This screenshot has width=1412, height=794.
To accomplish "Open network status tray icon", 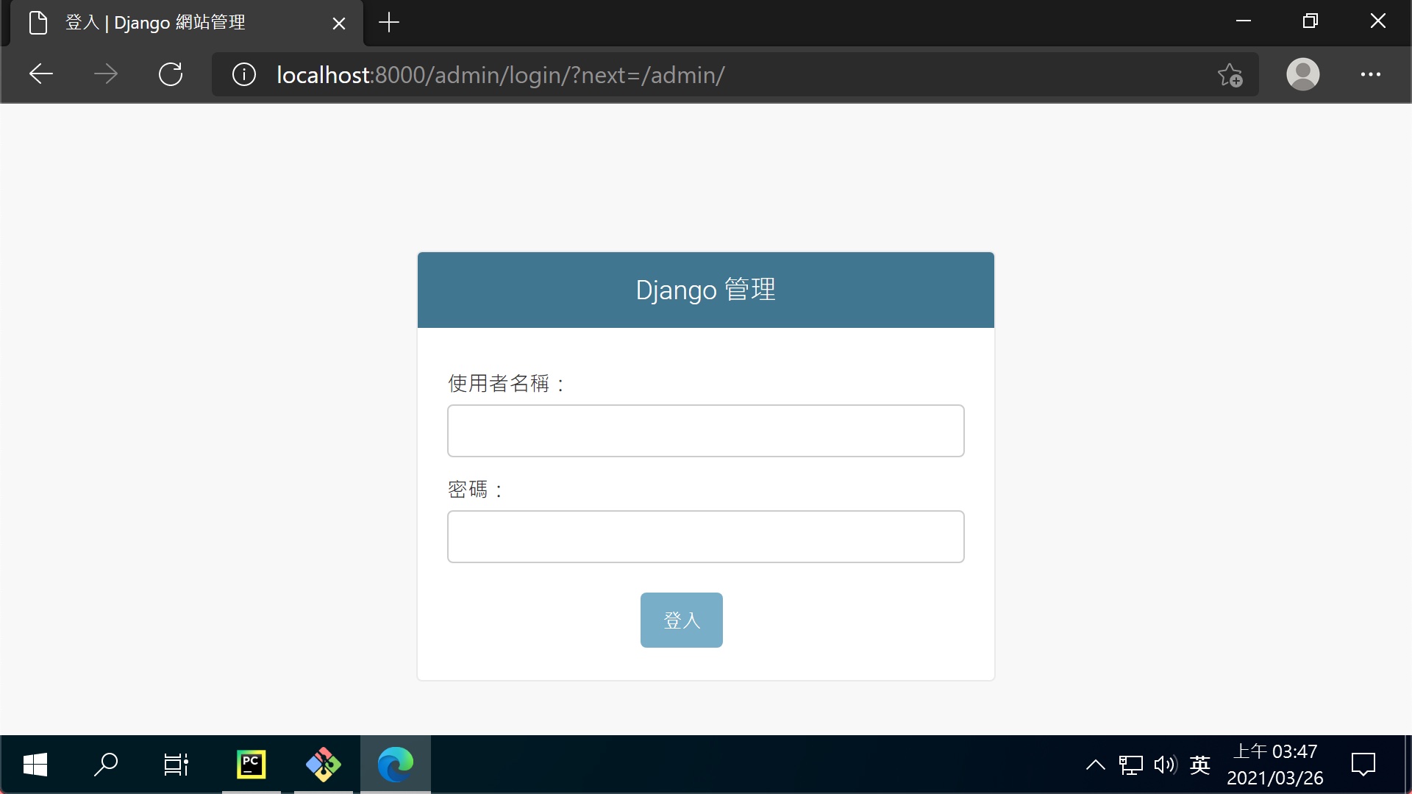I will [1131, 765].
